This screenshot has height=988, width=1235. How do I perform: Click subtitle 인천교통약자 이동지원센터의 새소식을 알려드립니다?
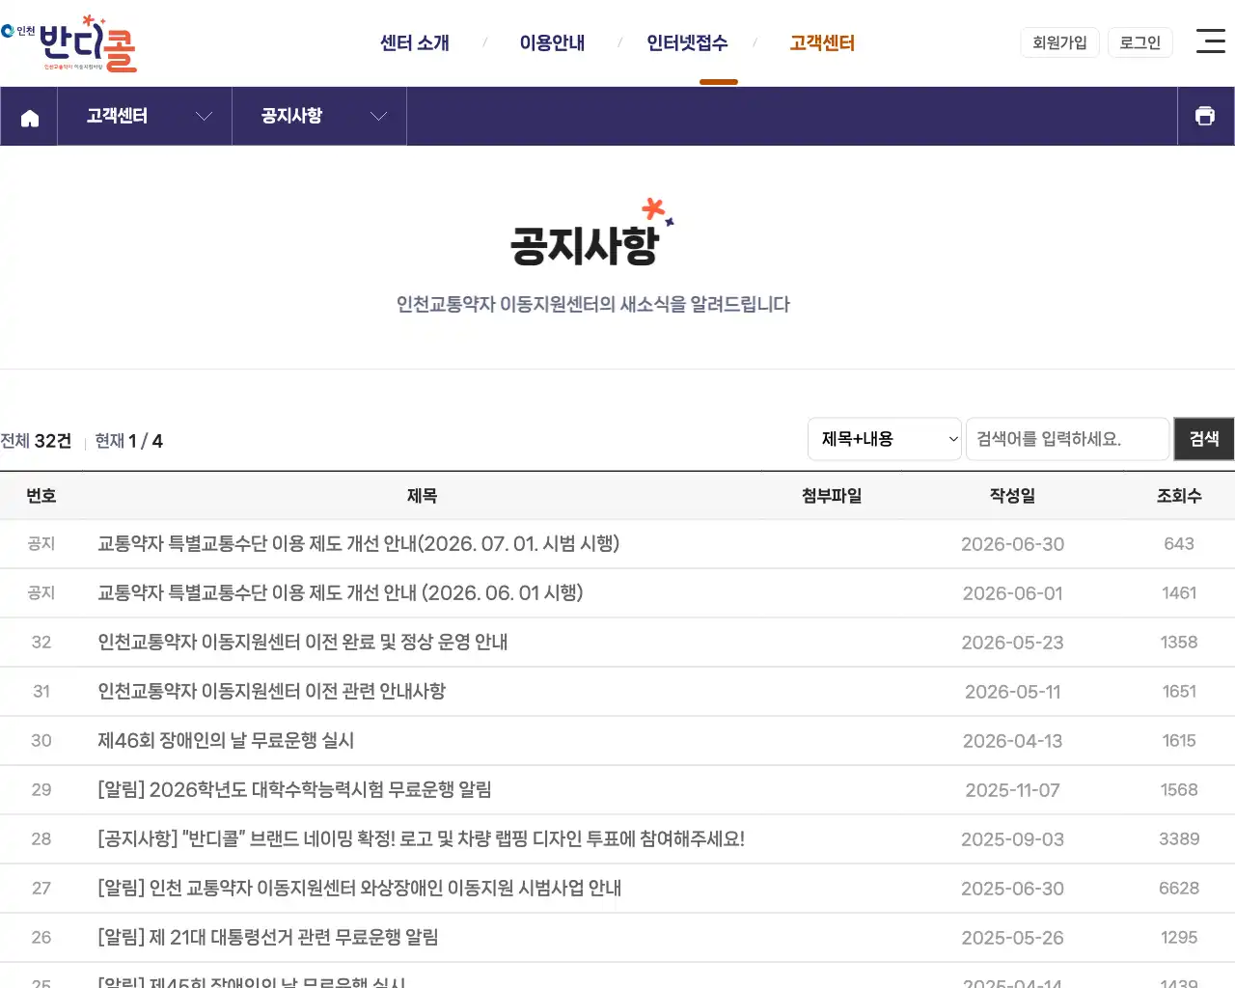pyautogui.click(x=593, y=305)
